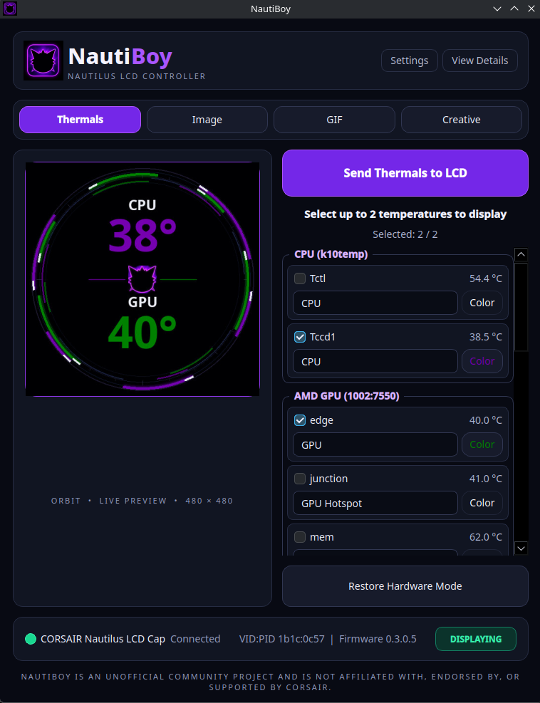Image resolution: width=540 pixels, height=703 pixels.
Task: Click the Firmware 0.3.0.5 text
Action: click(x=378, y=639)
